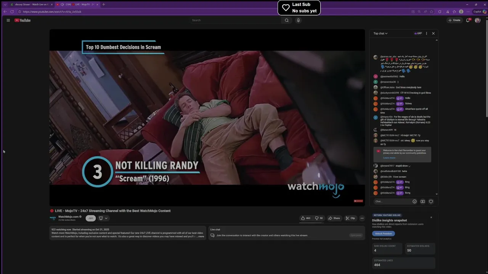The image size is (488, 274).
Task: Click @OfficerJuice chat message
Action: click(400, 88)
